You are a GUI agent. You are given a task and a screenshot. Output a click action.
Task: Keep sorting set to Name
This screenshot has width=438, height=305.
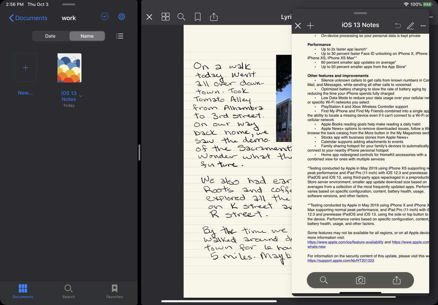pos(87,36)
